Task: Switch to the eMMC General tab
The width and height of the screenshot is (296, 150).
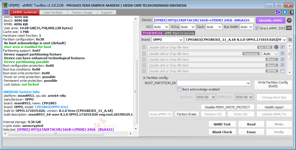Action: (25, 12)
